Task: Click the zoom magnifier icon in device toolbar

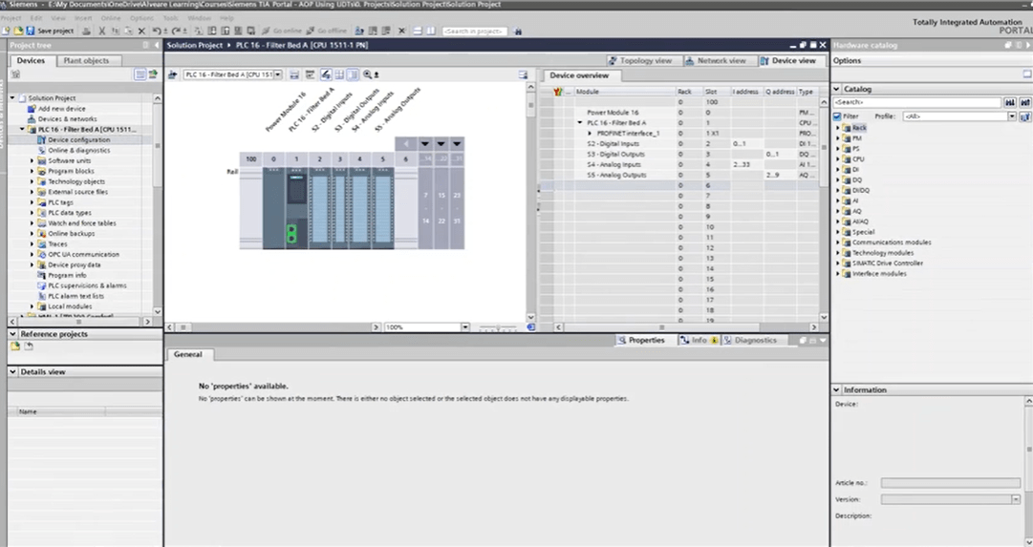Action: tap(367, 74)
